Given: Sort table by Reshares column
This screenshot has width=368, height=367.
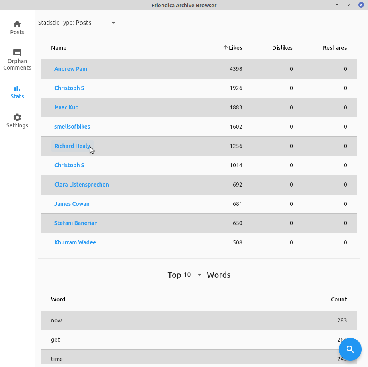Looking at the screenshot, I should (335, 48).
